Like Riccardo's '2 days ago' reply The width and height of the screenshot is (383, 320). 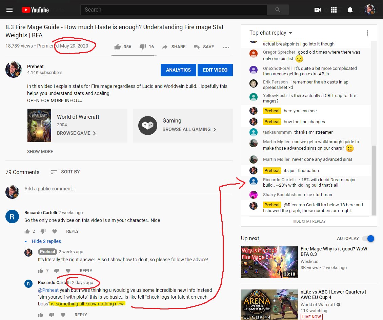pyautogui.click(x=41, y=315)
